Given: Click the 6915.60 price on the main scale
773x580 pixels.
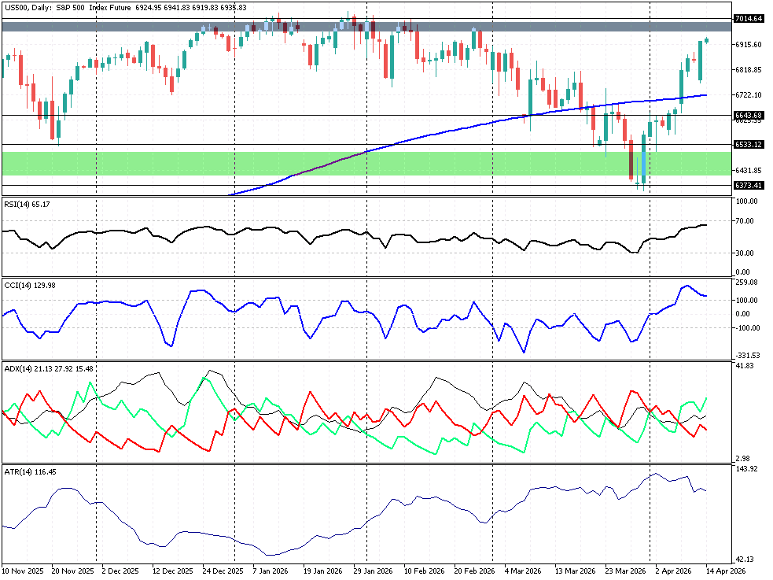Looking at the screenshot, I should tap(748, 44).
